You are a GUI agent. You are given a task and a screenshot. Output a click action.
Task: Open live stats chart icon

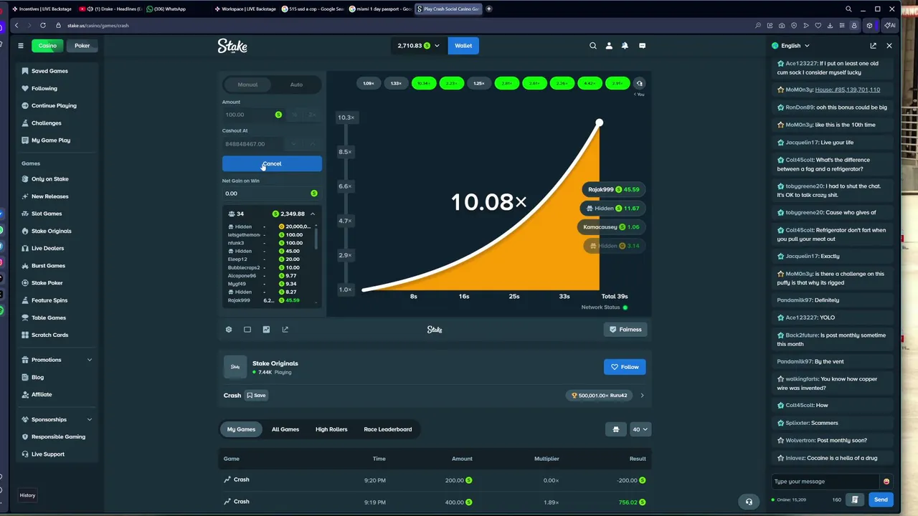click(266, 330)
